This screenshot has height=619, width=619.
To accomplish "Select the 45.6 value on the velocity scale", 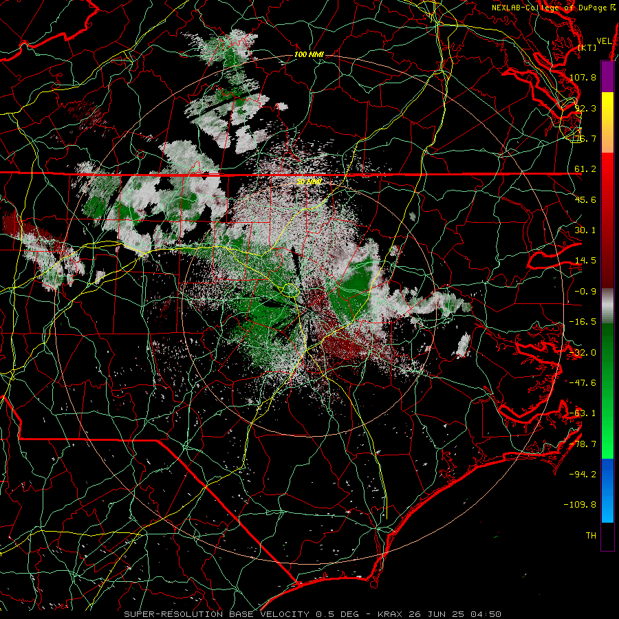I will click(585, 199).
